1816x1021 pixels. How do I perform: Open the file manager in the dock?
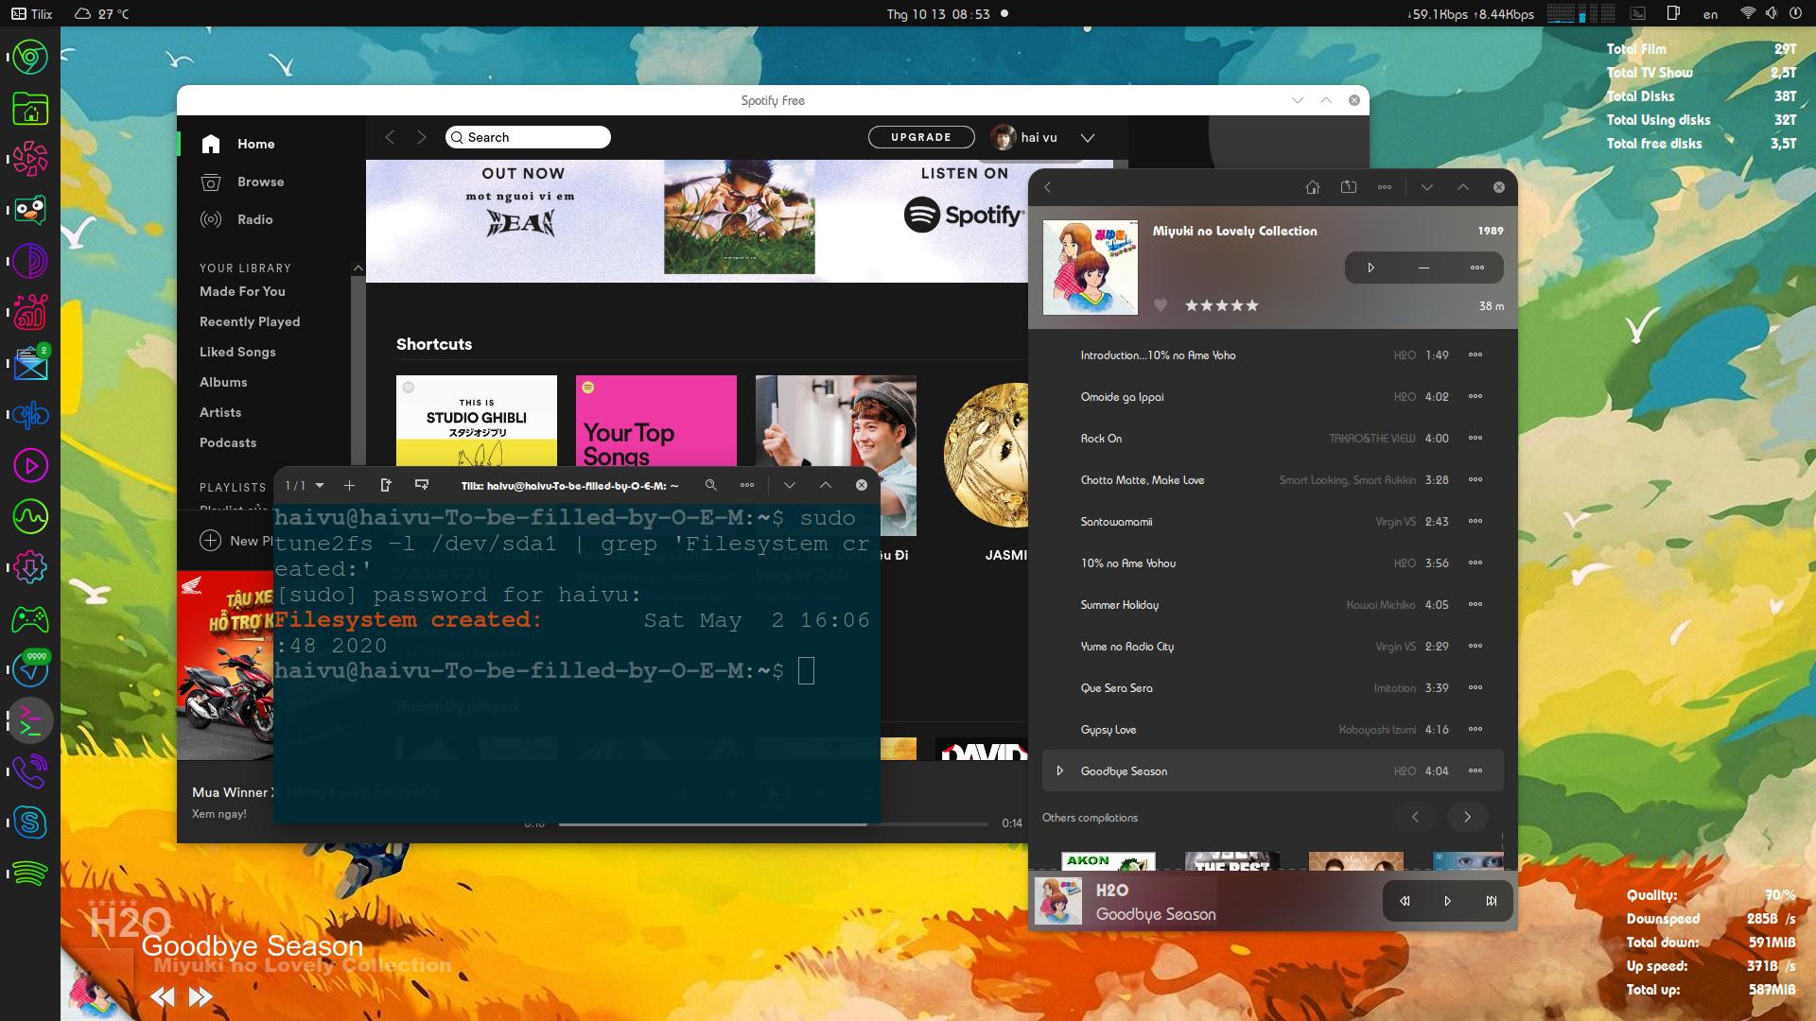click(30, 109)
